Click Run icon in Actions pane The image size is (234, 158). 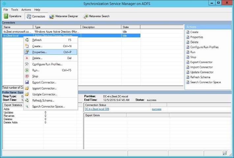pos(188,52)
